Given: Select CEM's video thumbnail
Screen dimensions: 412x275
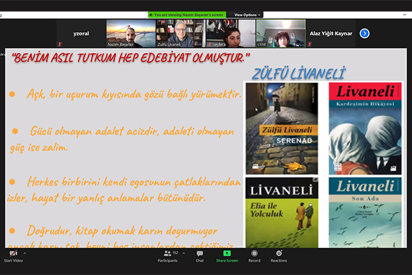Looking at the screenshot, I should pos(281,34).
